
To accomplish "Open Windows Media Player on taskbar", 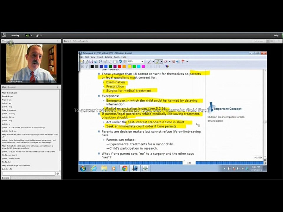I will tap(114, 168).
